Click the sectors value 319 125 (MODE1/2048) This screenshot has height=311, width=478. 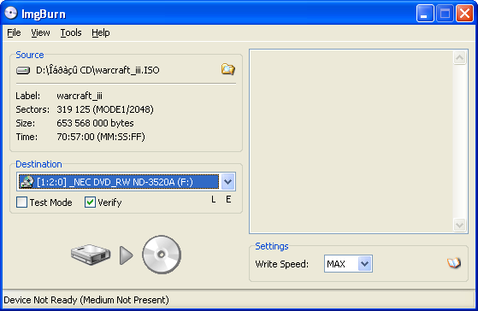[x=105, y=109]
